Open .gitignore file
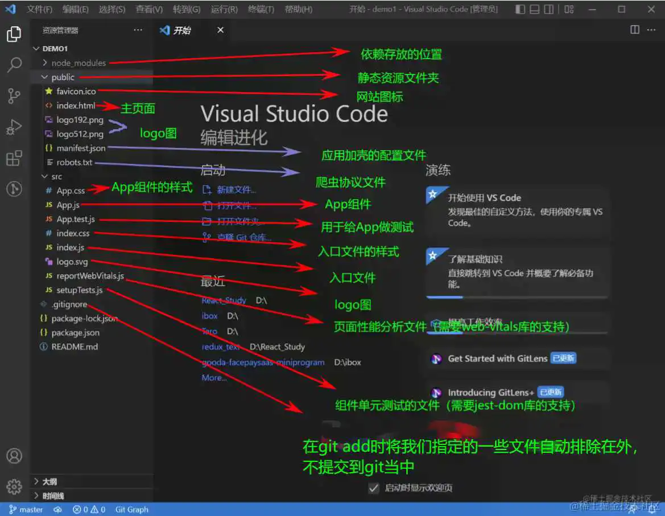Screen dimensions: 665x516 pyautogui.click(x=69, y=304)
